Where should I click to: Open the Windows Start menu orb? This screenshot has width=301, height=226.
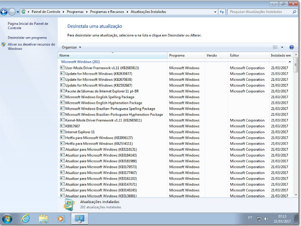tap(8, 218)
